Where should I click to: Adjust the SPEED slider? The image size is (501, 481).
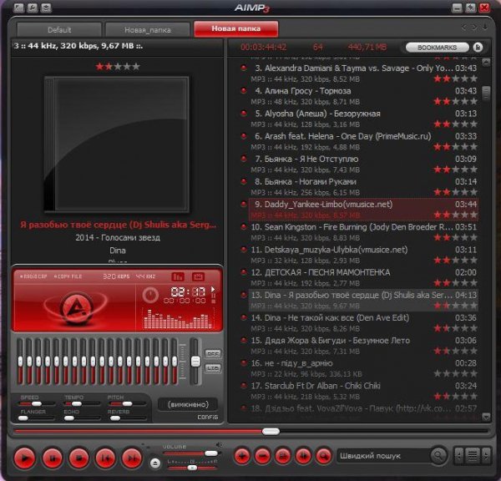pos(36,403)
